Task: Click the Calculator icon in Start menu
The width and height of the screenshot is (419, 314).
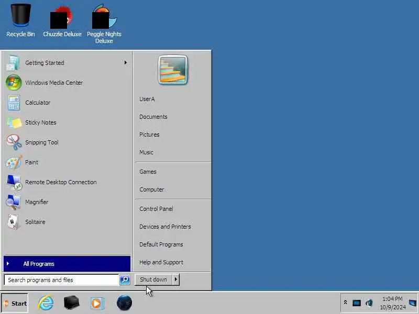Action: (x=14, y=103)
